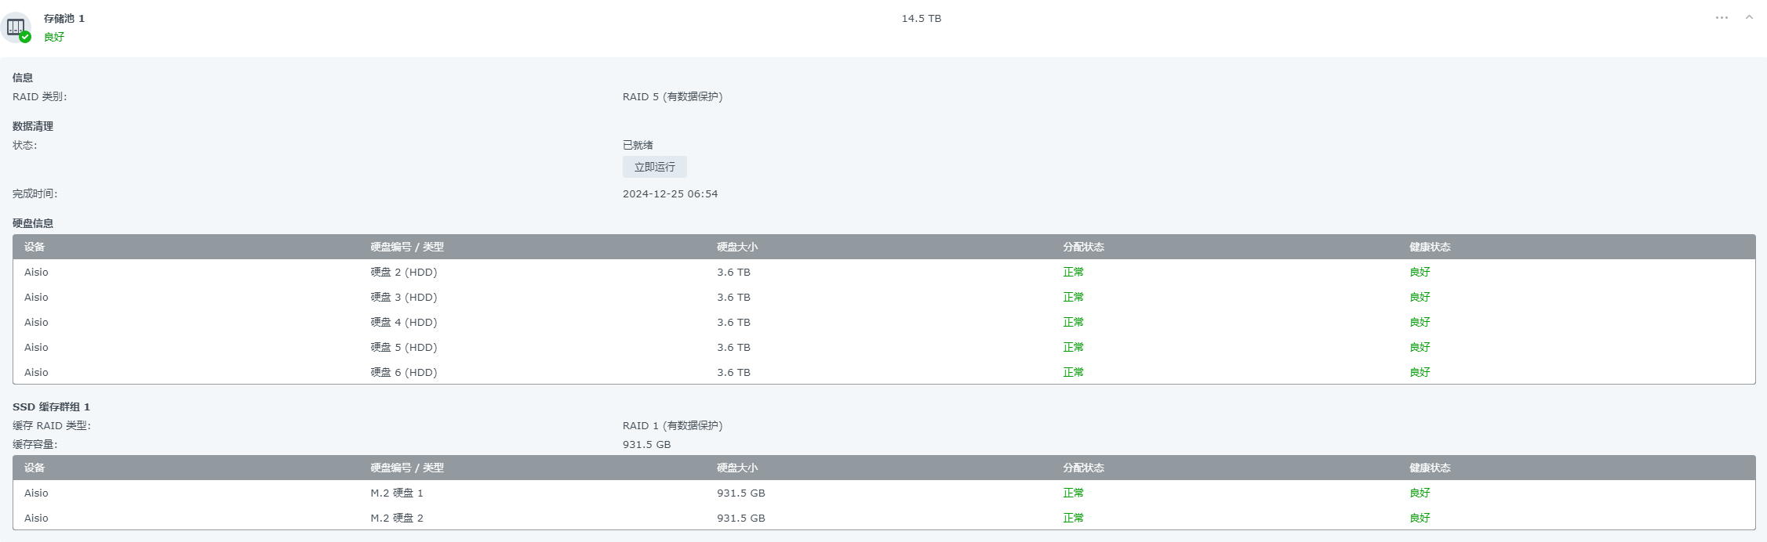This screenshot has width=1767, height=542.
Task: Click the 设备 column header in HDD table
Action: pos(35,247)
